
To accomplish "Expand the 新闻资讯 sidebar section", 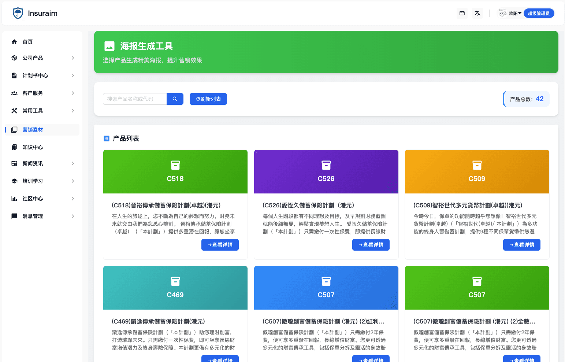I will click(73, 163).
